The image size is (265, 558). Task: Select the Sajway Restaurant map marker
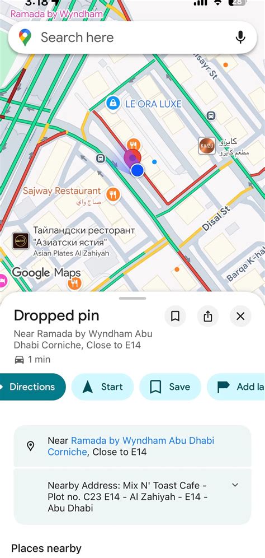(x=113, y=194)
